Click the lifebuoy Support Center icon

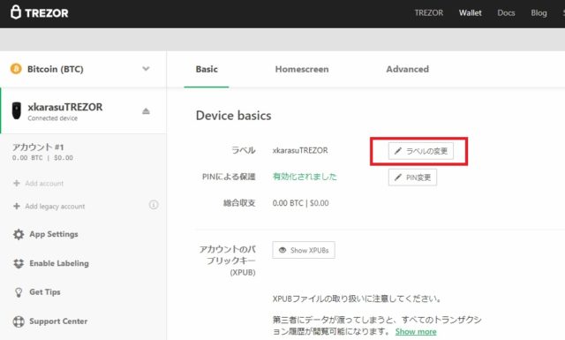pos(19,321)
